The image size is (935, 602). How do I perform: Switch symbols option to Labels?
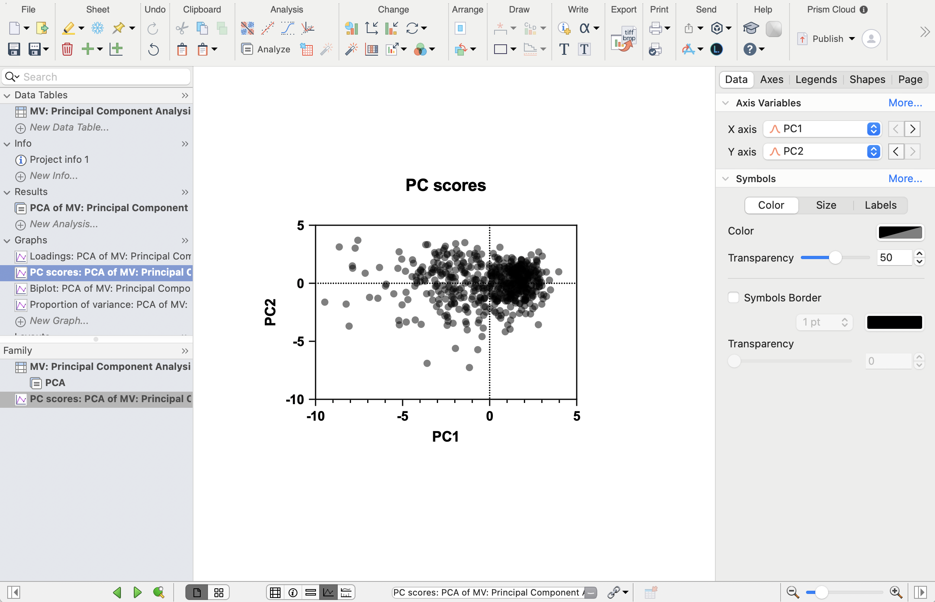881,205
